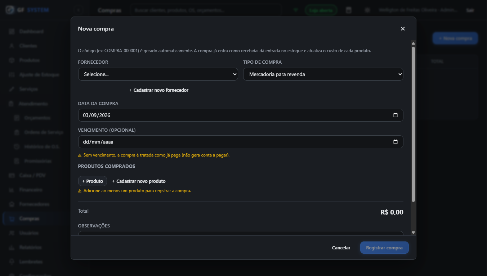The height and width of the screenshot is (276, 487).
Task: Click the Produtos icon in the sidebar
Action: [x=12, y=60]
